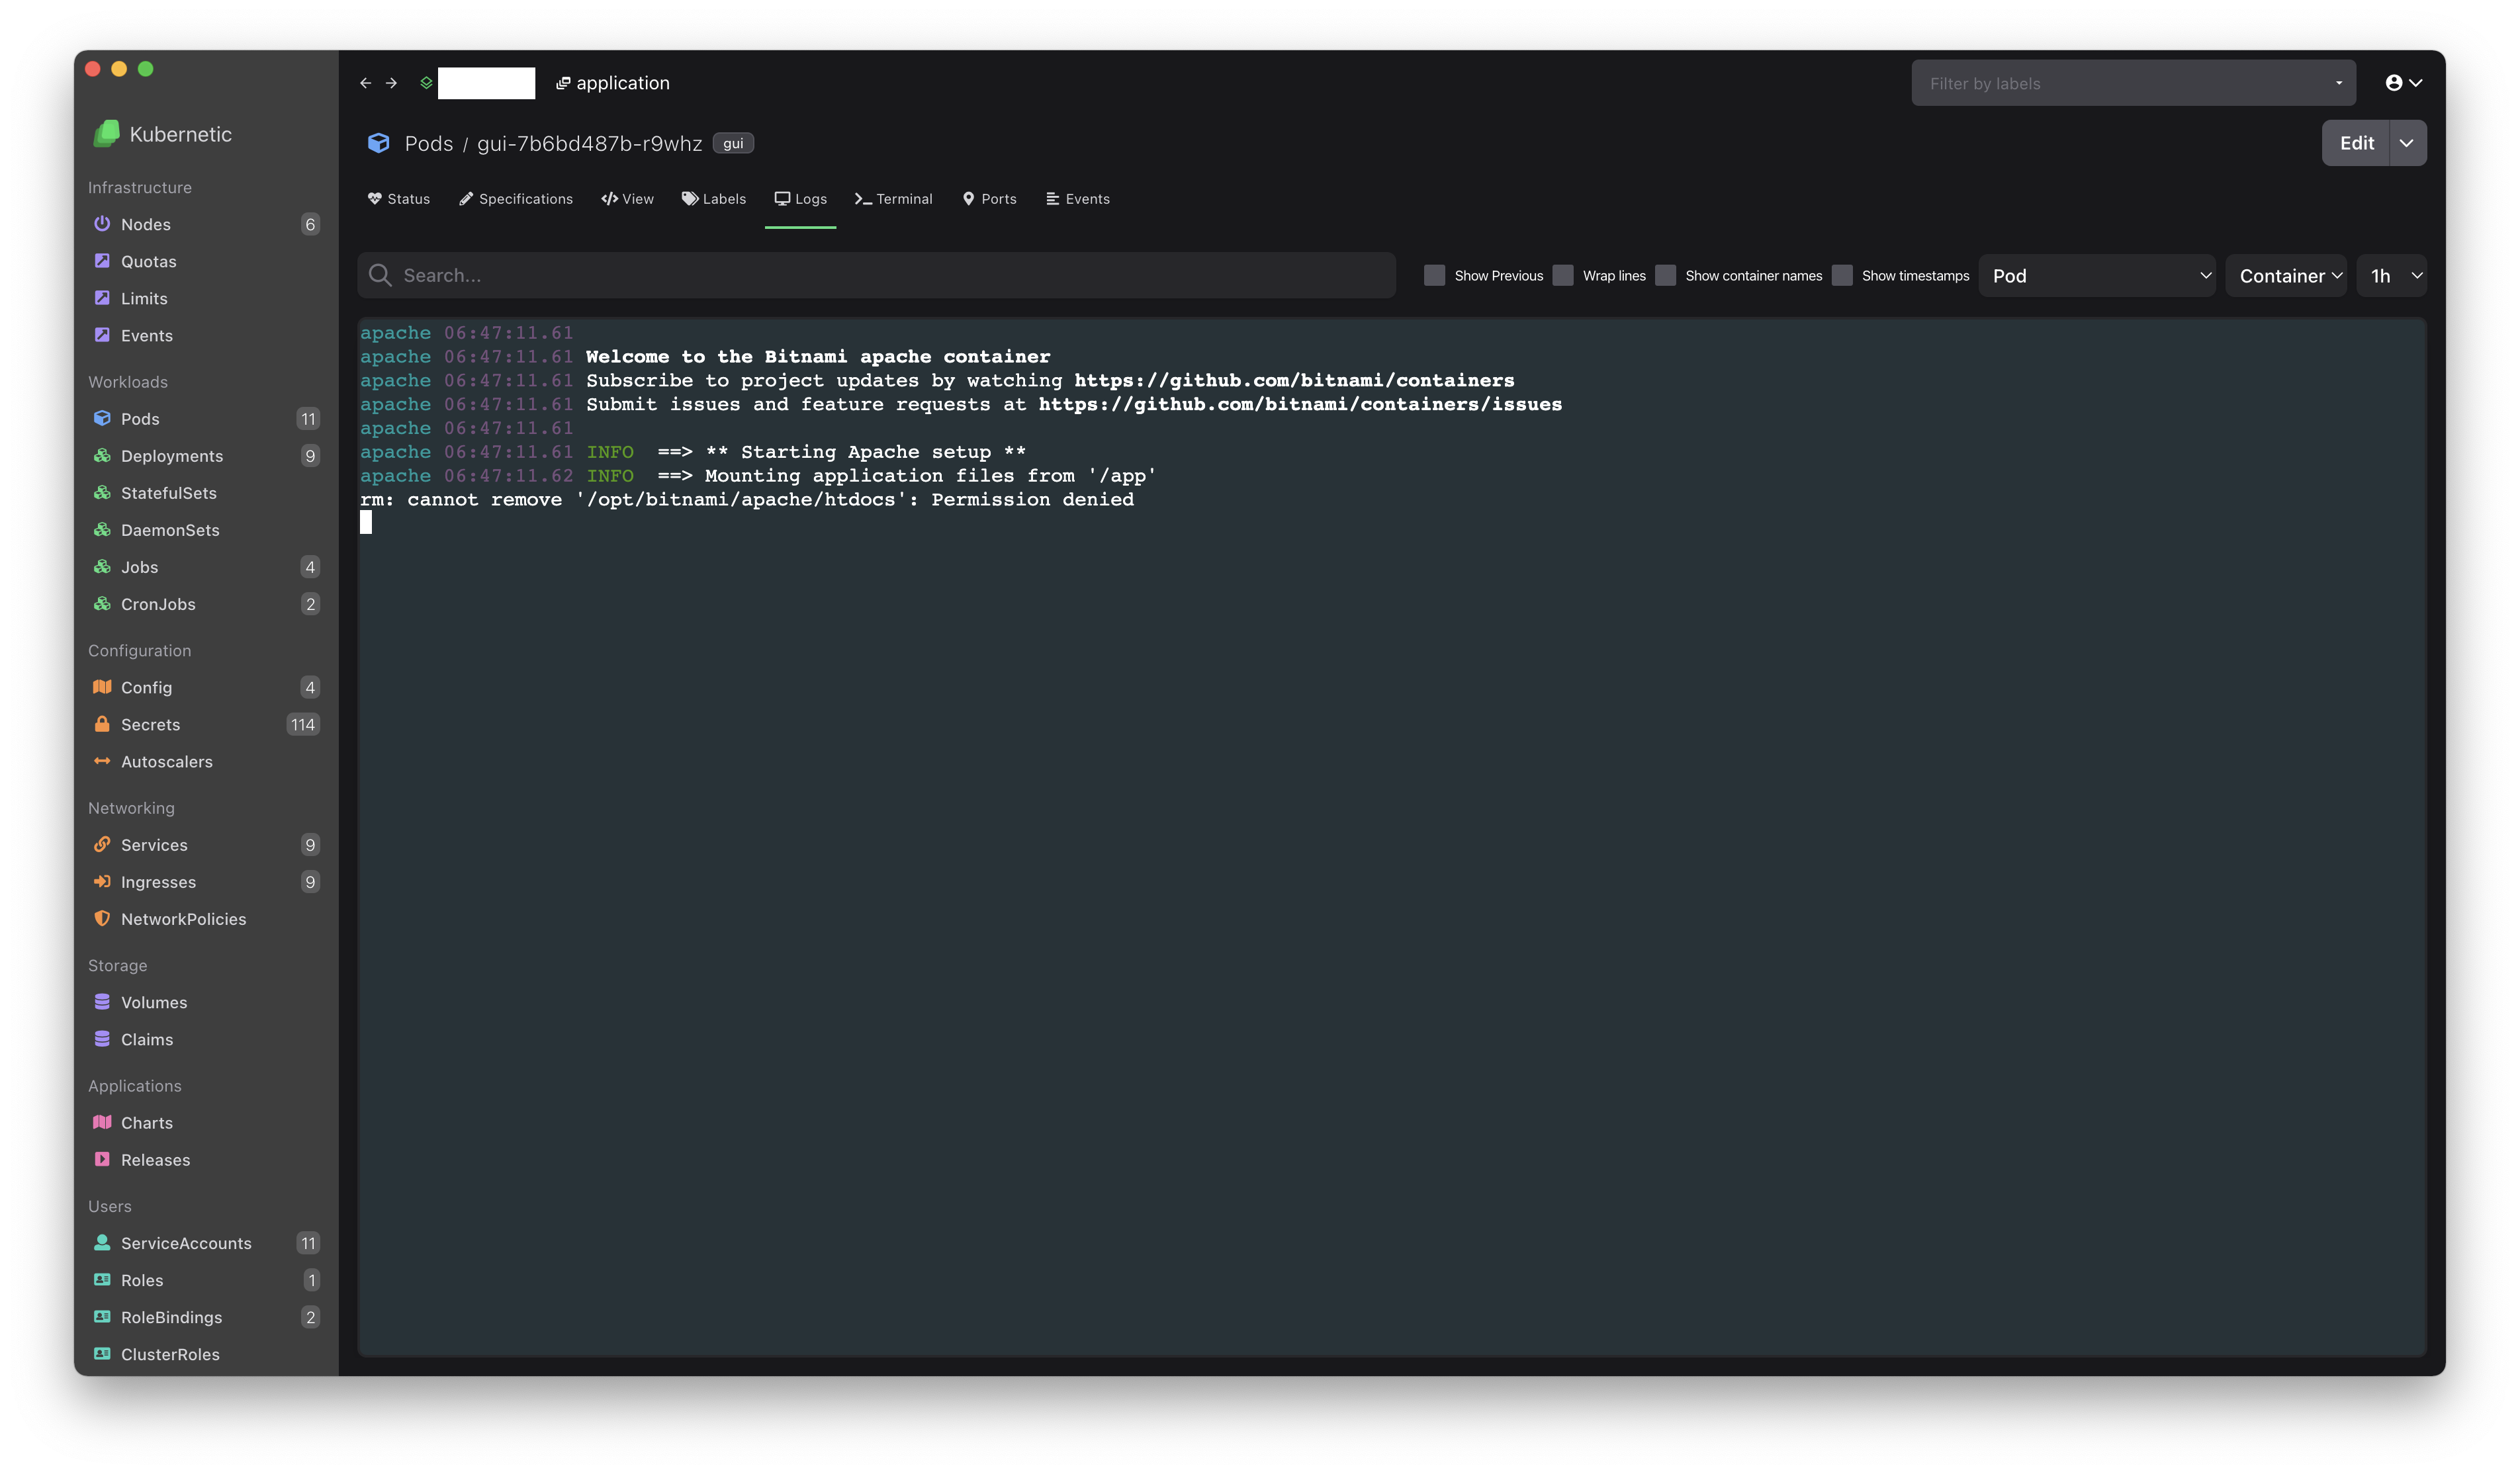Click the Edit button for the pod
The height and width of the screenshot is (1474, 2520).
coord(2357,142)
